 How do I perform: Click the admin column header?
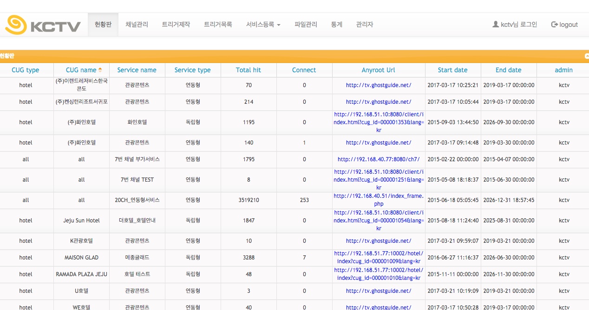[x=564, y=70]
